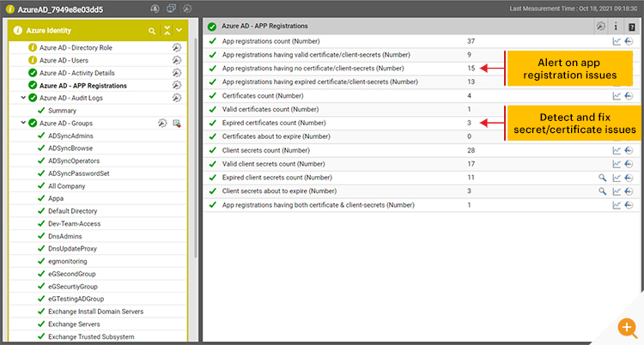Select the ADSyncPasswordSet group
Viewport: 644px width, 345px height.
click(79, 173)
